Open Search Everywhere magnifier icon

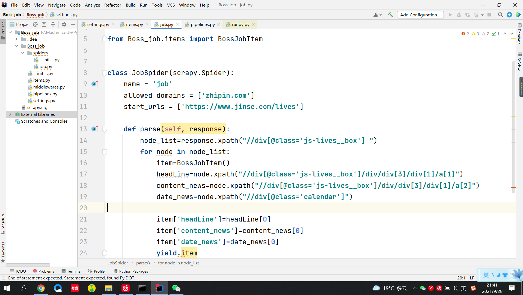pos(500,15)
